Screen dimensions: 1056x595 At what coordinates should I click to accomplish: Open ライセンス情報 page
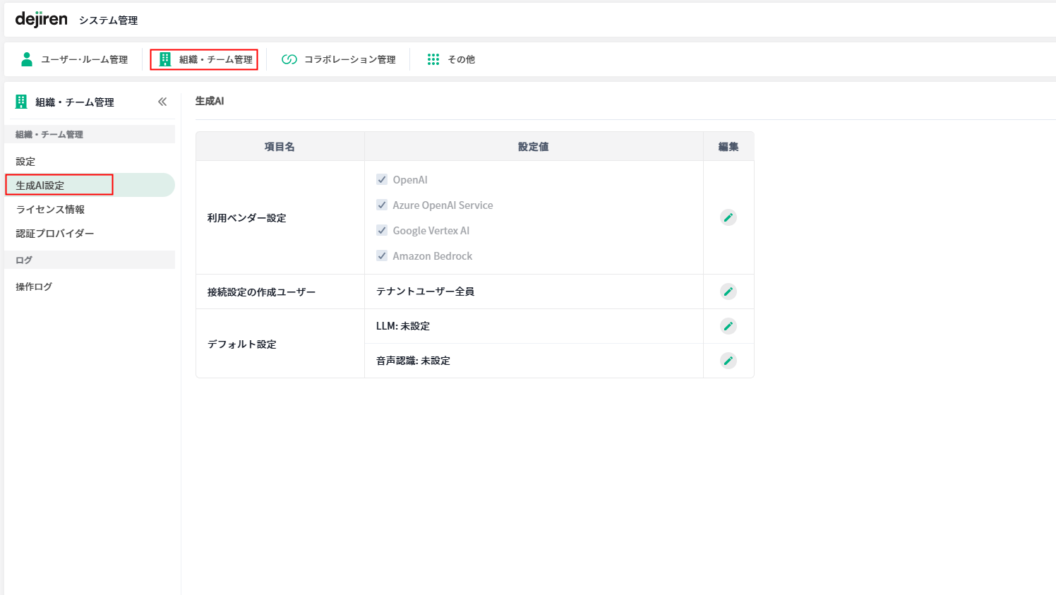point(50,210)
